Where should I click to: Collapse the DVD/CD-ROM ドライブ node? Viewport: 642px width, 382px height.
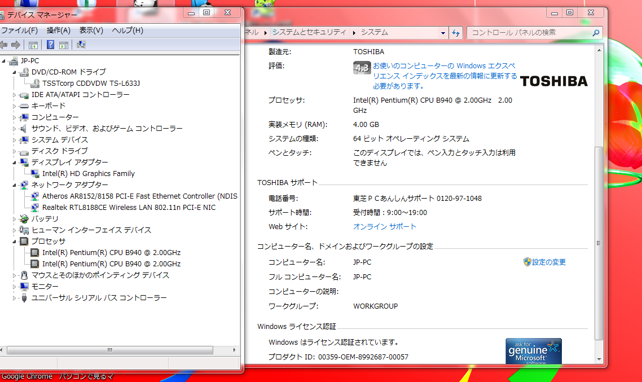tap(14, 72)
